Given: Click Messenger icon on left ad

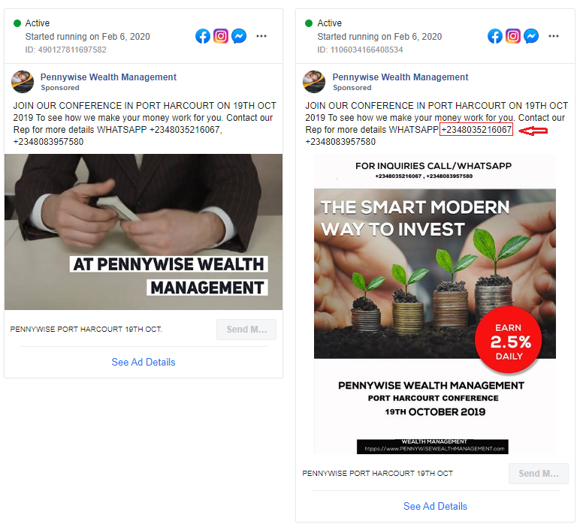Looking at the screenshot, I should [239, 36].
